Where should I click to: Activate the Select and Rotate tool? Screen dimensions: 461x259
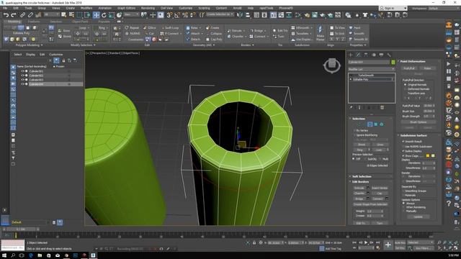coord(104,15)
